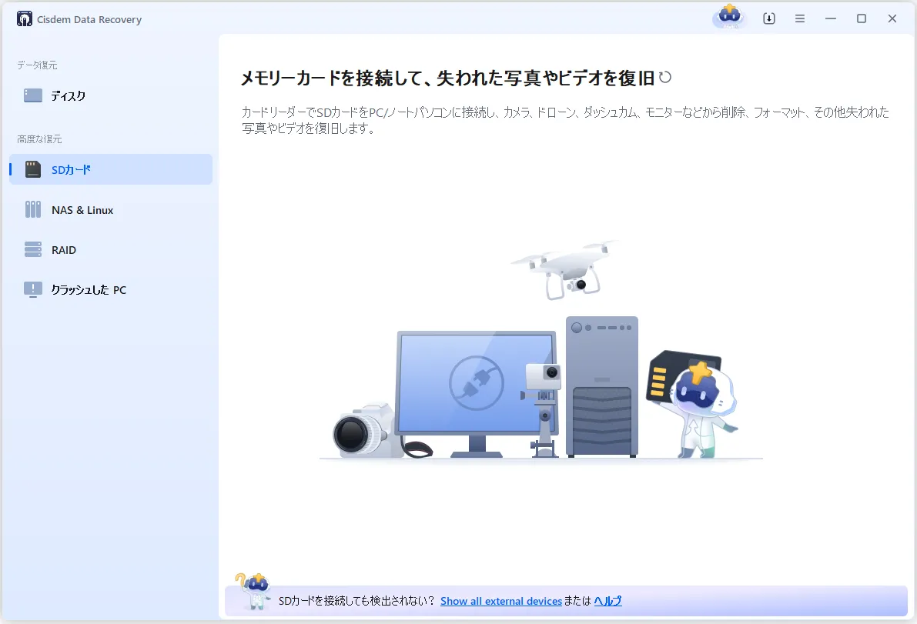Open the hamburger menu in title bar
This screenshot has width=917, height=624.
point(800,19)
